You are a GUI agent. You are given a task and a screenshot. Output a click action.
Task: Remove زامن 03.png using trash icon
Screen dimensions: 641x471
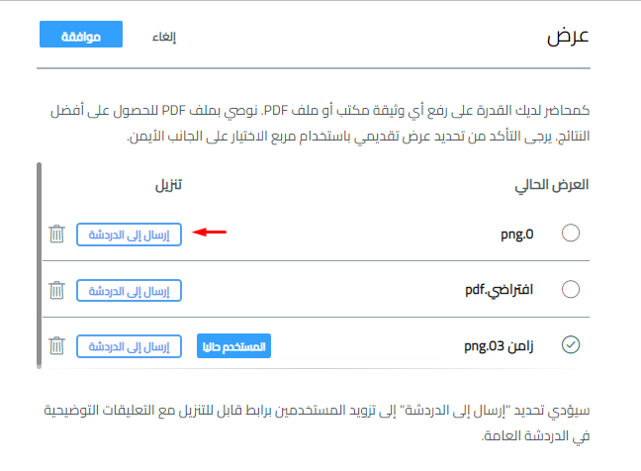pos(56,346)
